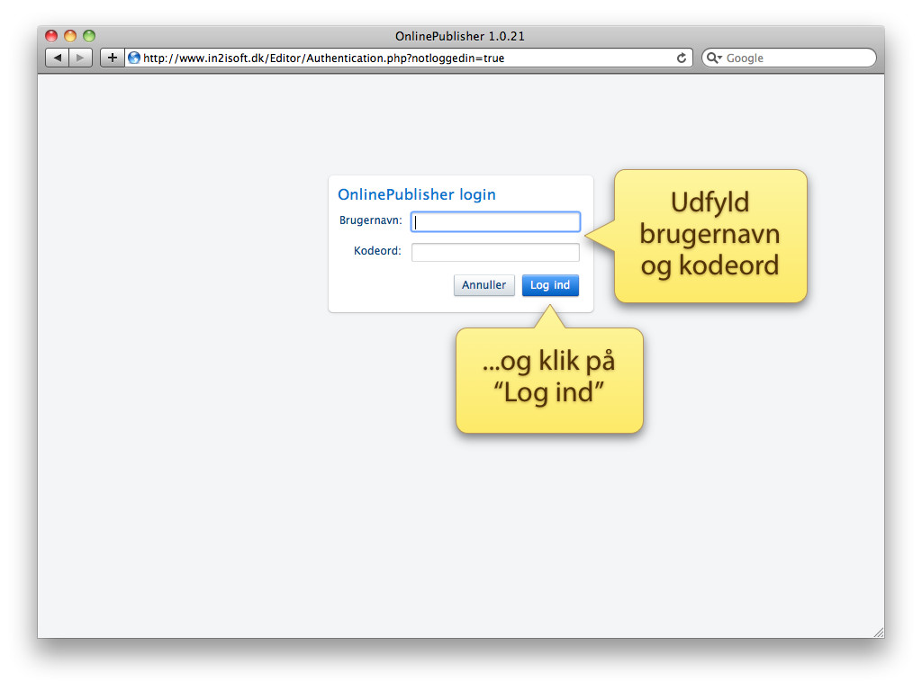Click the OnlinePublisher login heading

coord(416,194)
